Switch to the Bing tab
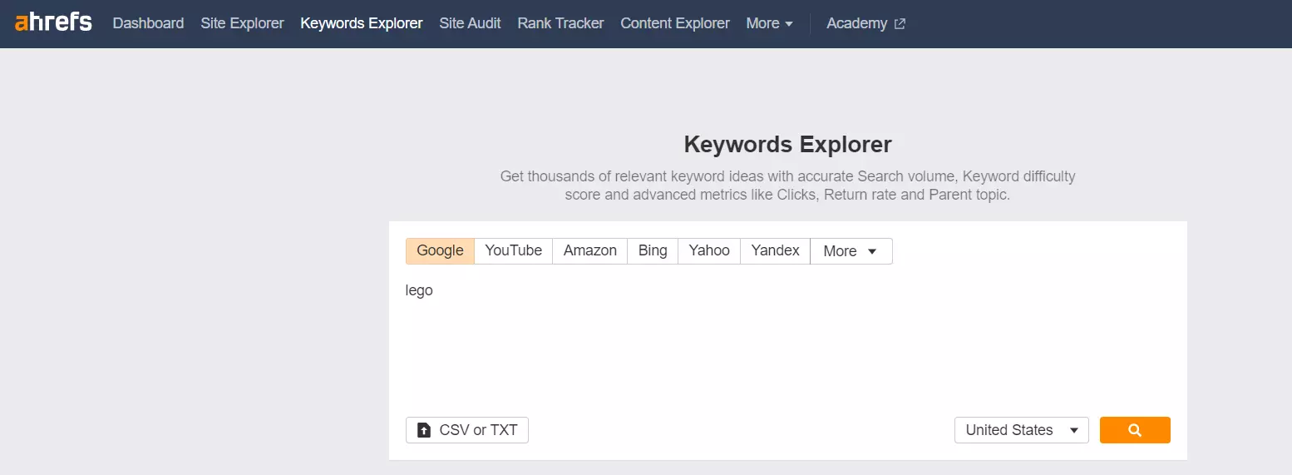Screen dimensions: 1292x475 (653, 251)
